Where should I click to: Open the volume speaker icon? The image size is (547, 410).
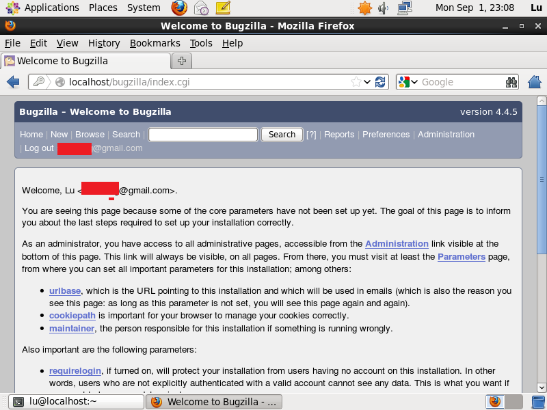[384, 8]
